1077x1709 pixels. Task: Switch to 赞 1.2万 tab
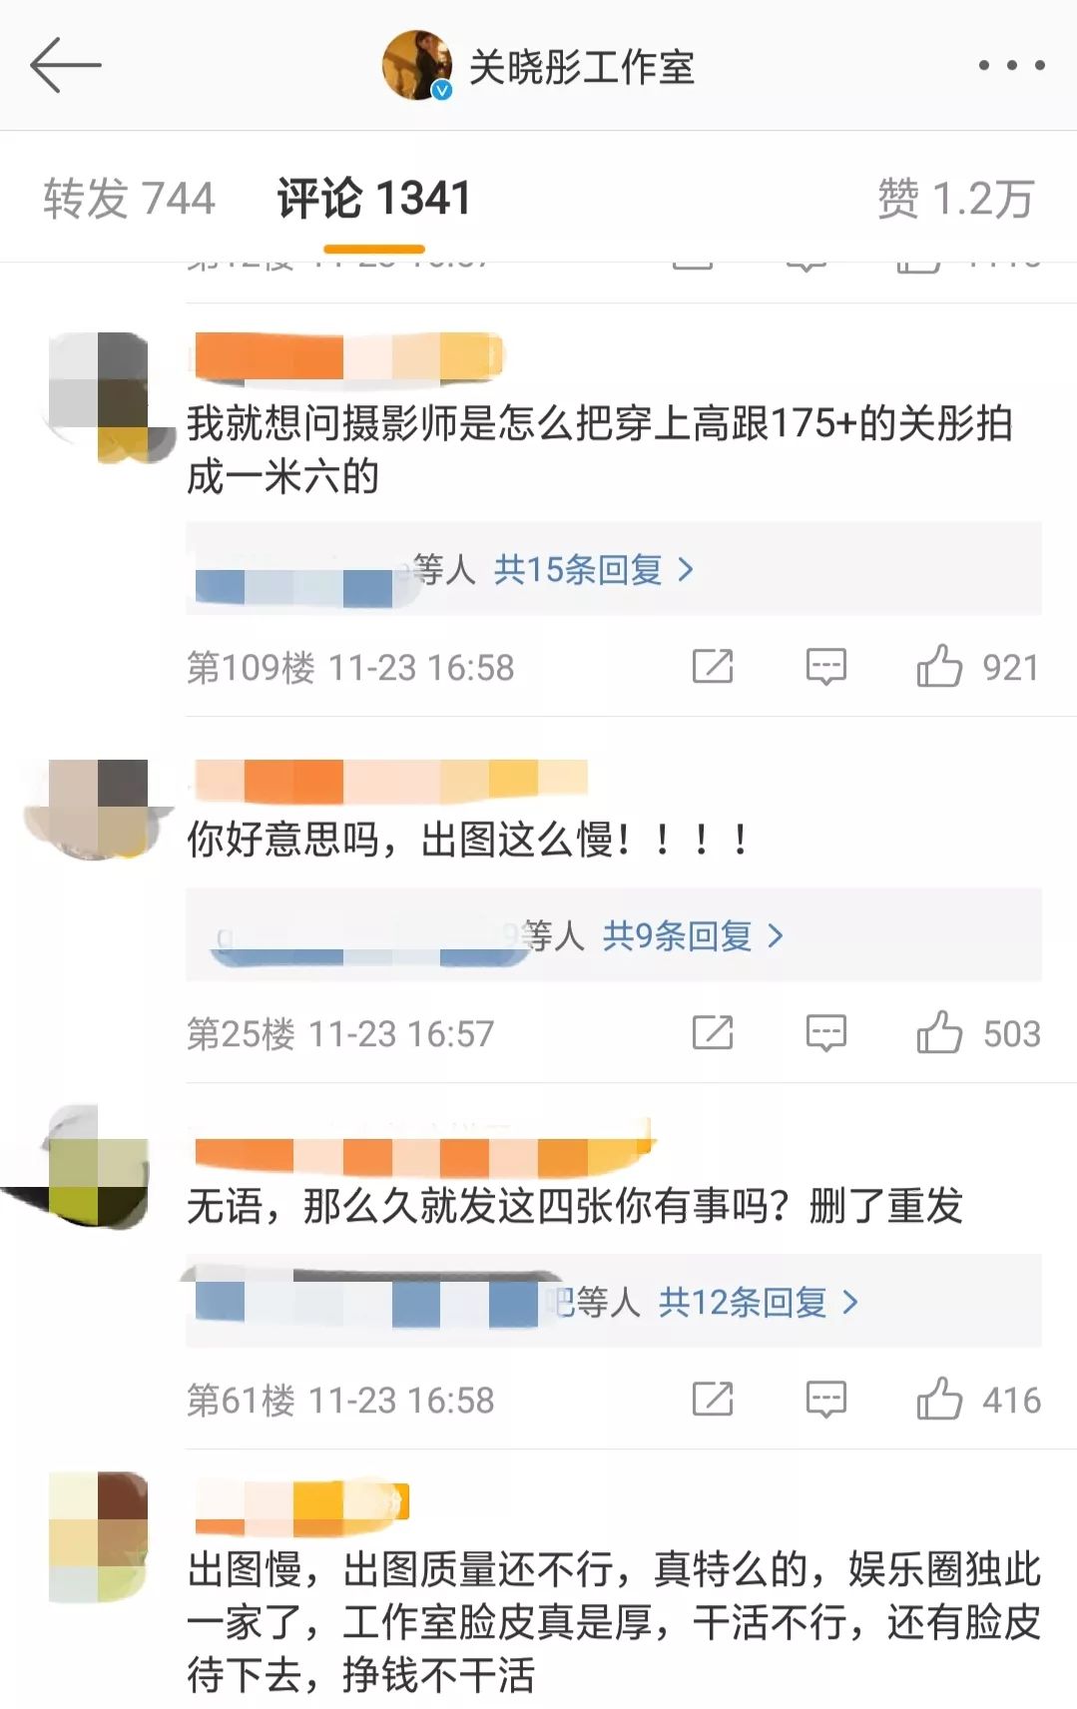pyautogui.click(x=955, y=198)
